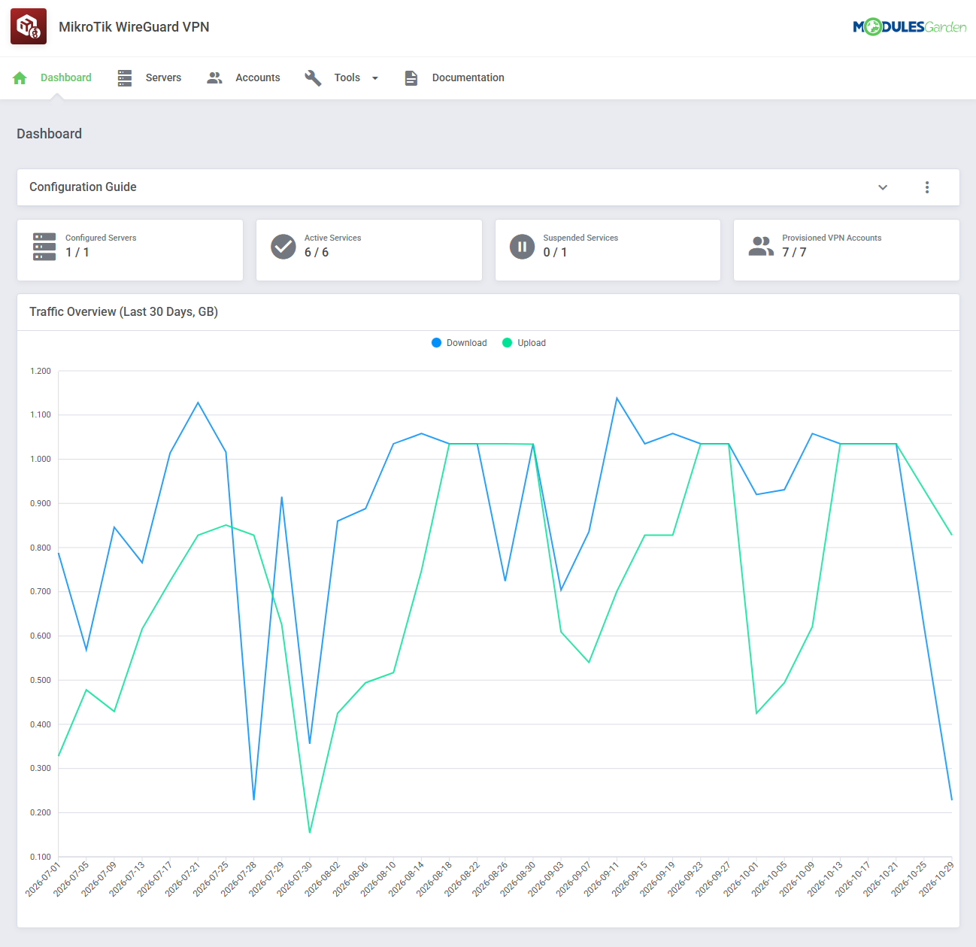Screen dimensions: 976x947
Task: Open the Servers menu item
Action: coord(163,78)
